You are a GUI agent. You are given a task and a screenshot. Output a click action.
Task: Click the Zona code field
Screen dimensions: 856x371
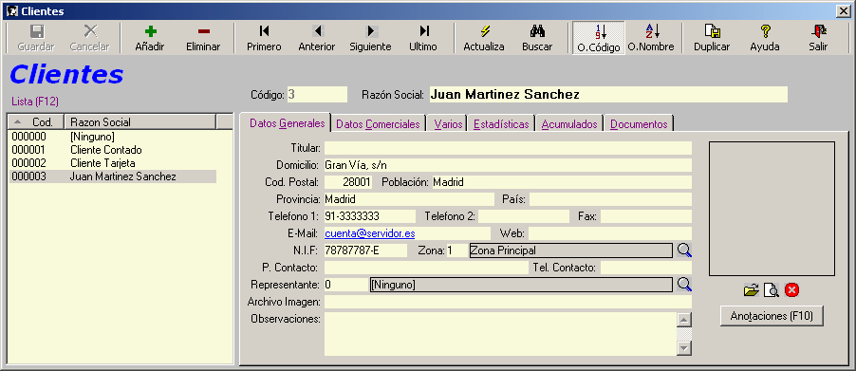coord(456,250)
